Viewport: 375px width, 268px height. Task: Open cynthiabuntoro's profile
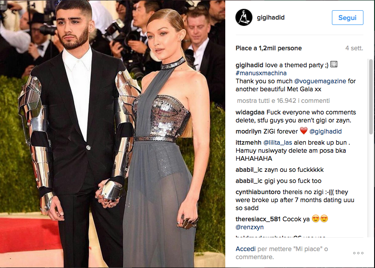coord(258,192)
